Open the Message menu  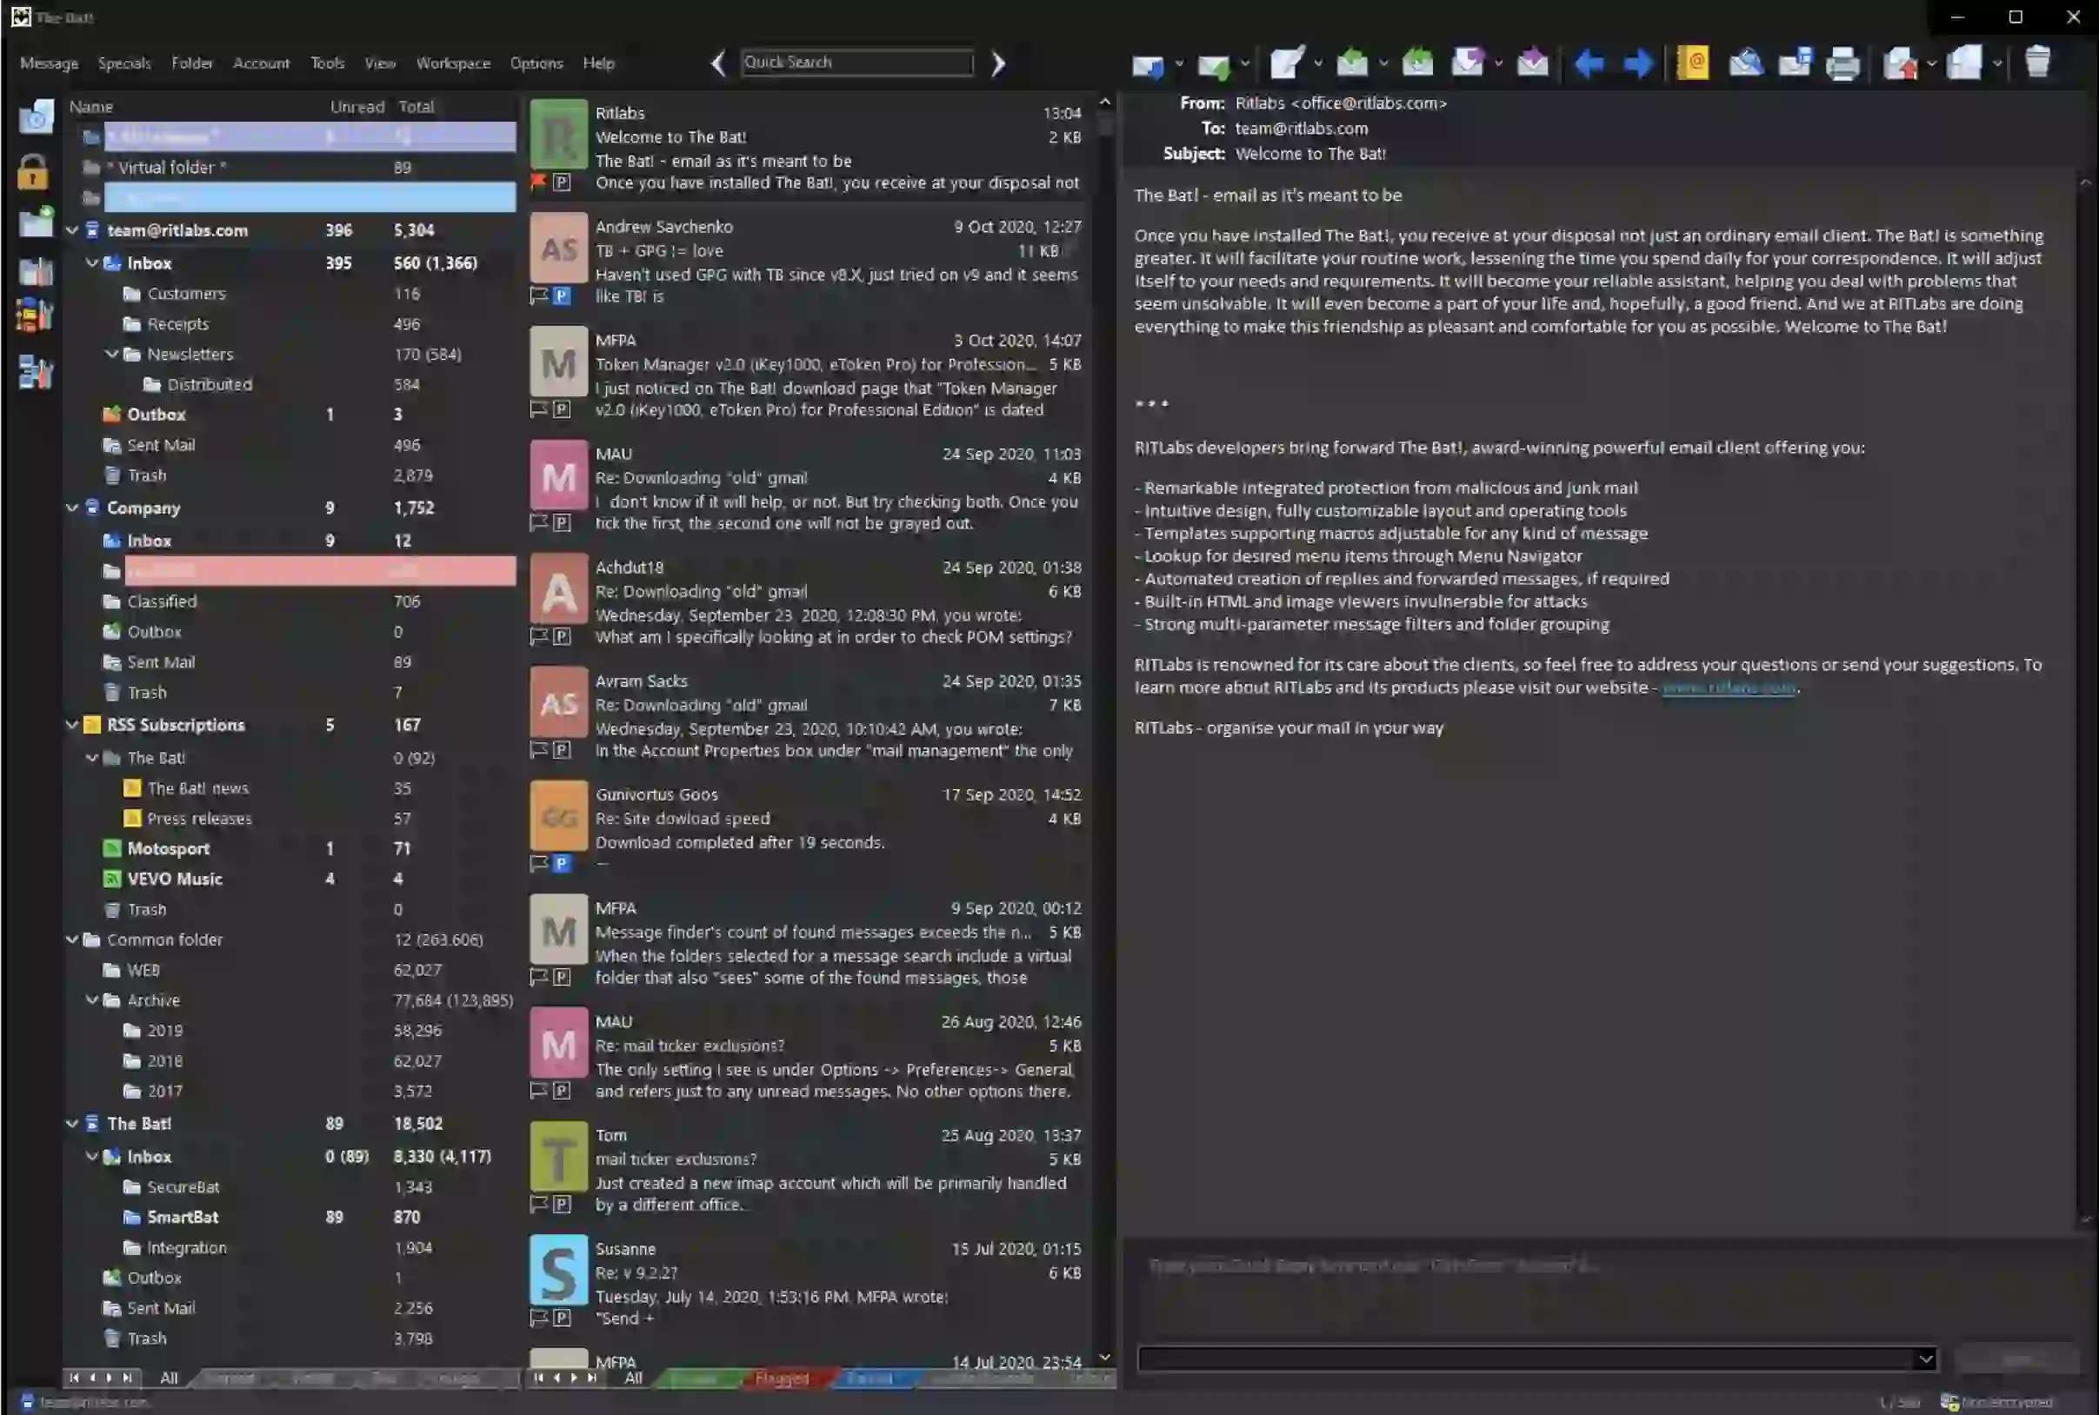(47, 62)
